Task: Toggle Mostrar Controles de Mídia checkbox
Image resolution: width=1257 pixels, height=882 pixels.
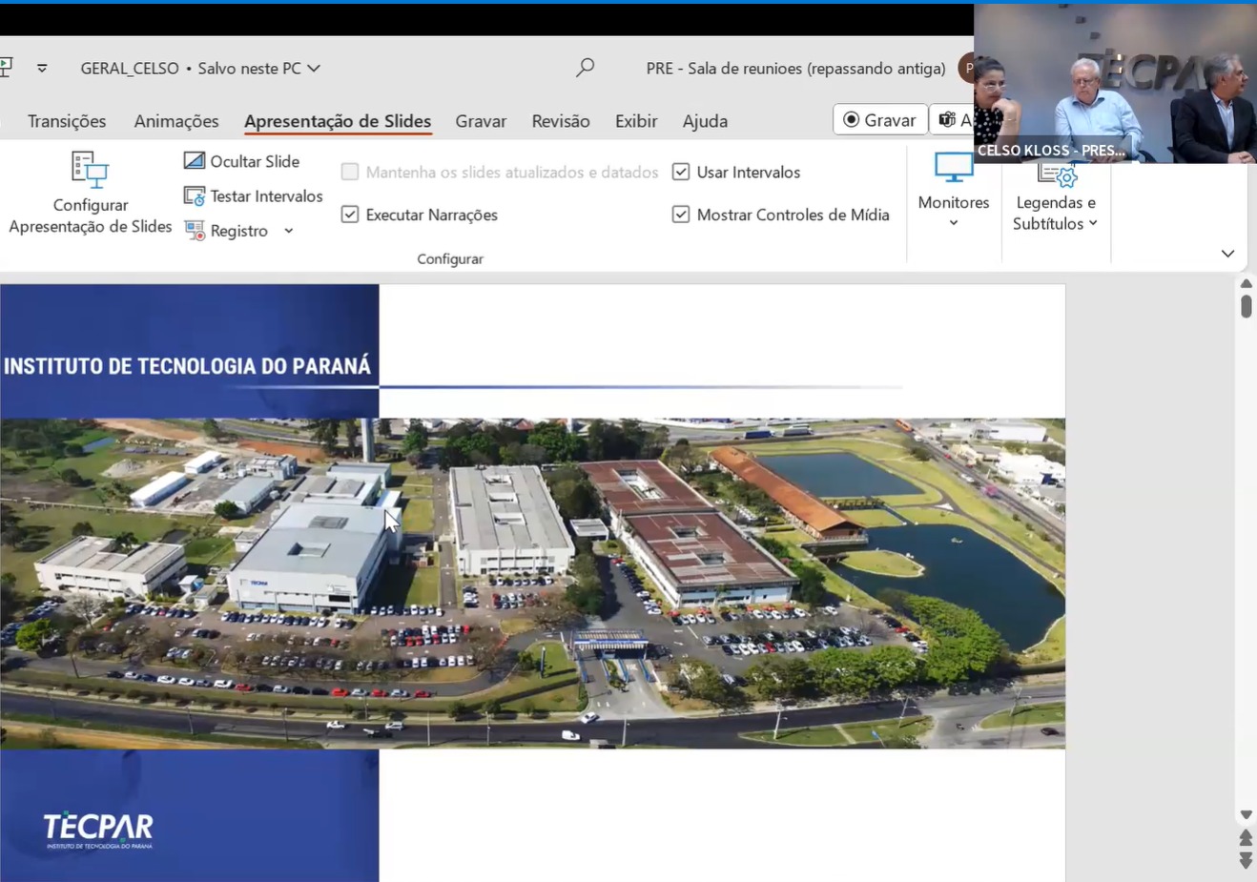Action: click(x=681, y=215)
